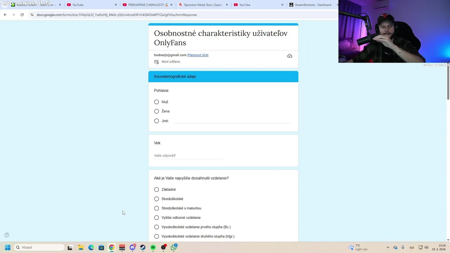Choose 'Stredoškolské' education level
Viewport: 450px width, 253px height.
point(156,199)
